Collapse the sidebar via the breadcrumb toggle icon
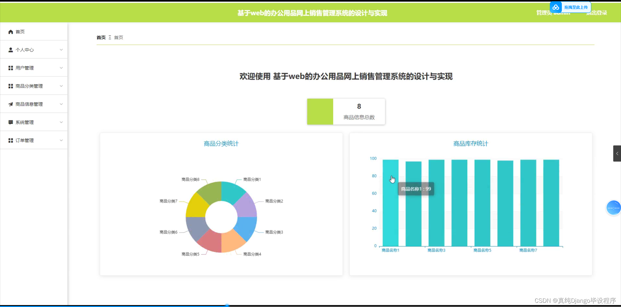Screen dimensions: 621x307 (x=109, y=37)
